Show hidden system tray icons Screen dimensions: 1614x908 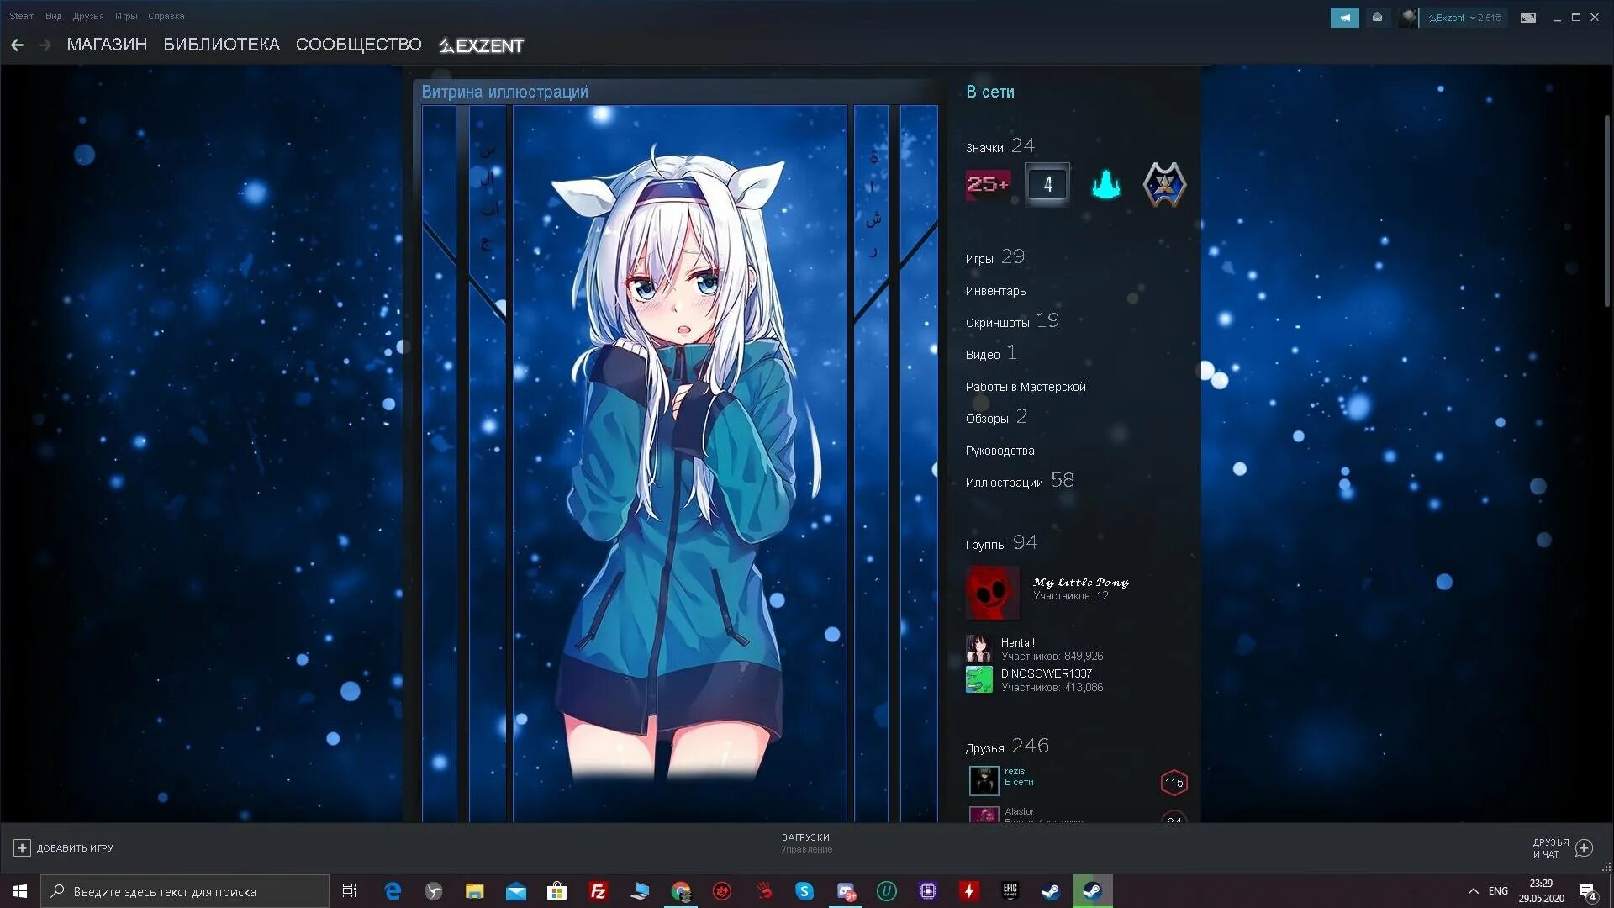(1473, 891)
